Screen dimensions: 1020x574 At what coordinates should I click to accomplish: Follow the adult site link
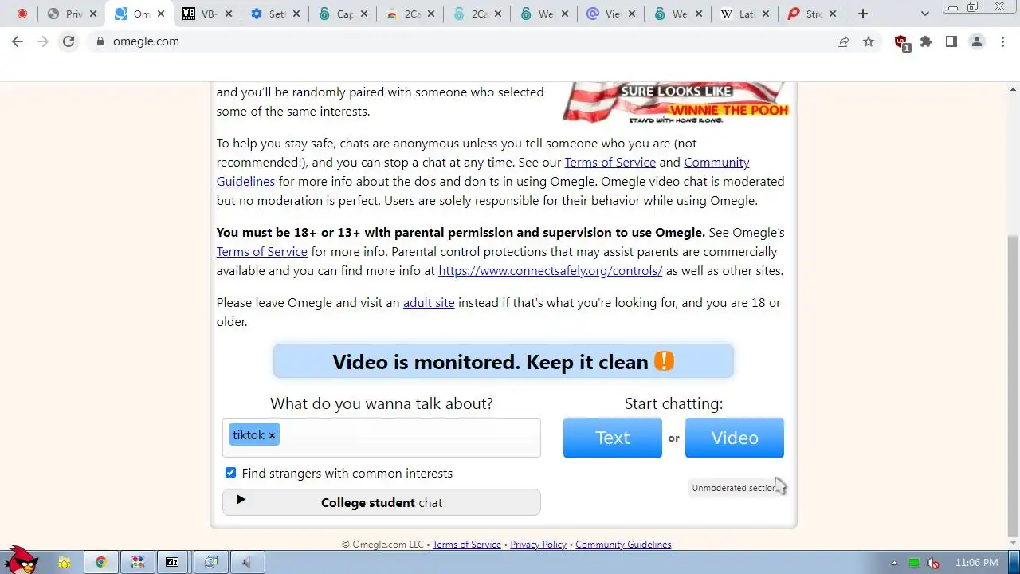click(429, 302)
